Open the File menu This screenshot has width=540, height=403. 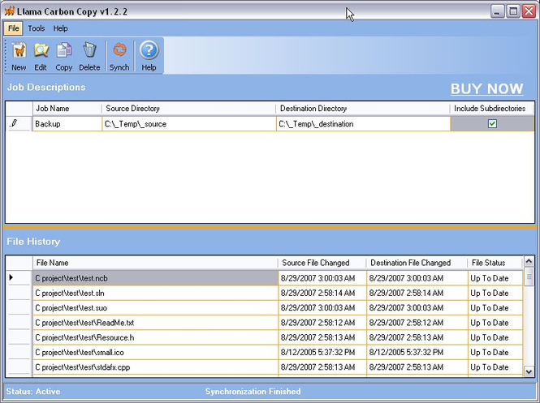(14, 28)
